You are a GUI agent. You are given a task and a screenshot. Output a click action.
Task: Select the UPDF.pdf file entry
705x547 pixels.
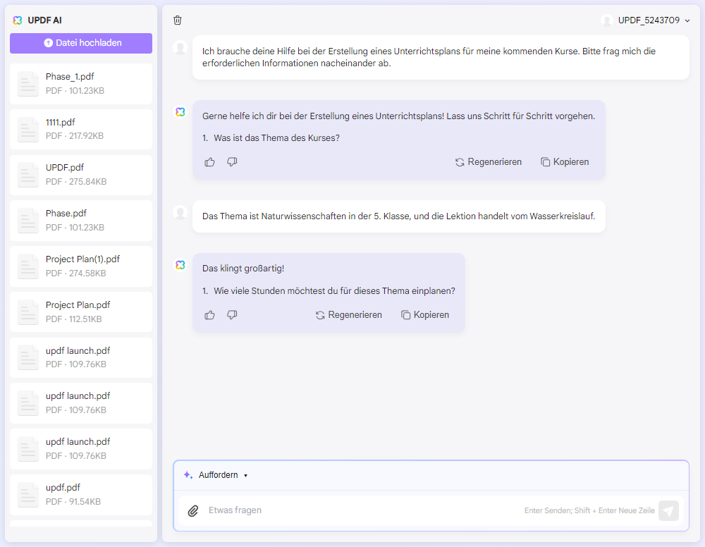[x=81, y=175]
